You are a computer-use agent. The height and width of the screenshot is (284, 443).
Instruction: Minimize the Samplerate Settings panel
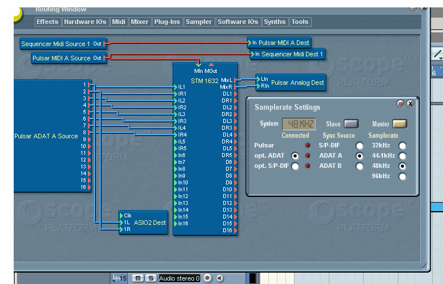pos(400,104)
